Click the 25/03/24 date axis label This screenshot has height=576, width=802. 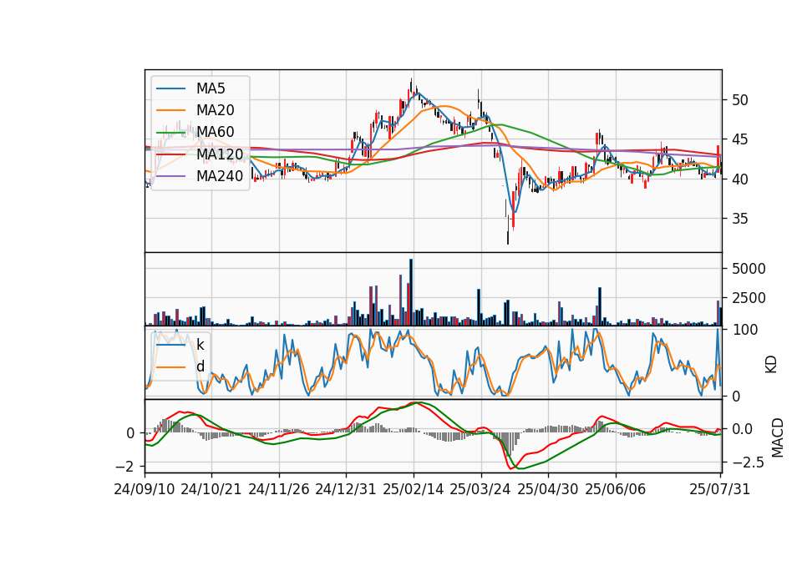[480, 489]
